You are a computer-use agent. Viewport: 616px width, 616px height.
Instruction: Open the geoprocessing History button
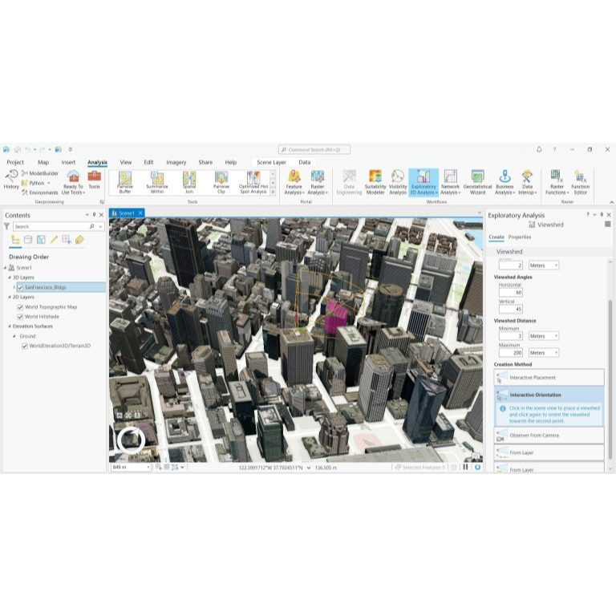[x=11, y=180]
